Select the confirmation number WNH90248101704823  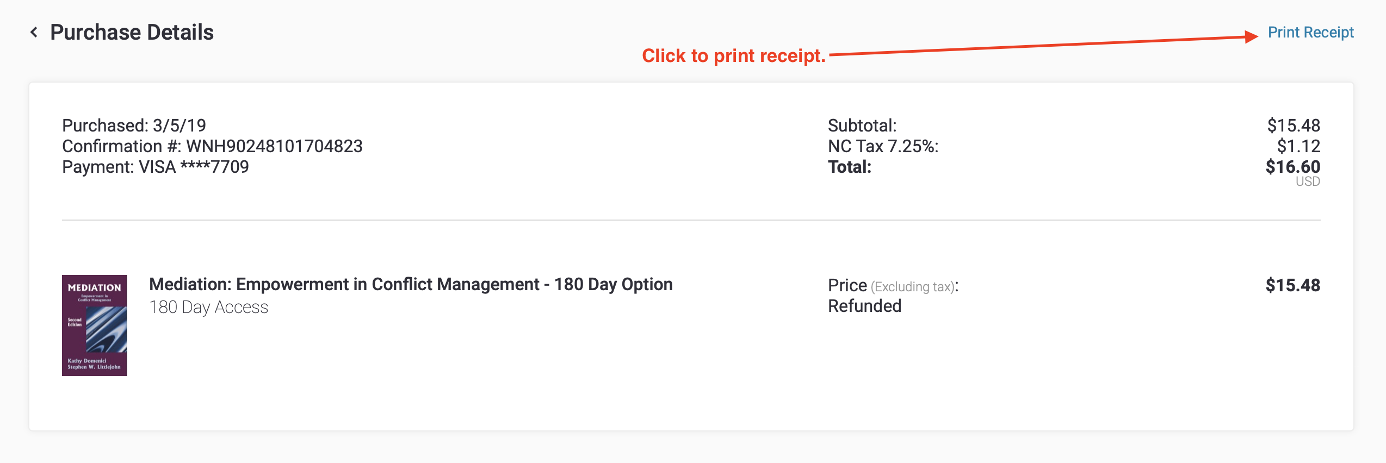(x=274, y=146)
